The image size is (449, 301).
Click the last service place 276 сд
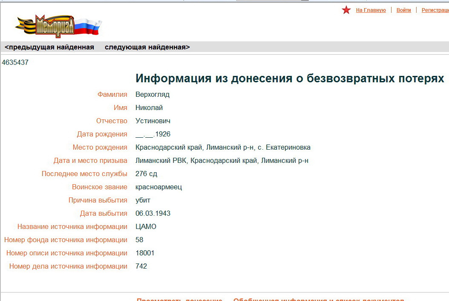click(147, 174)
